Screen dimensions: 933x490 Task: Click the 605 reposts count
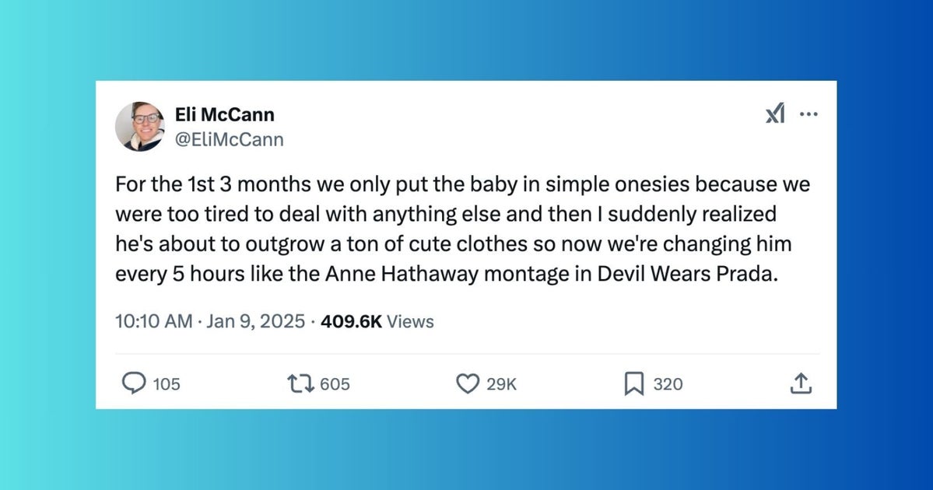point(335,384)
